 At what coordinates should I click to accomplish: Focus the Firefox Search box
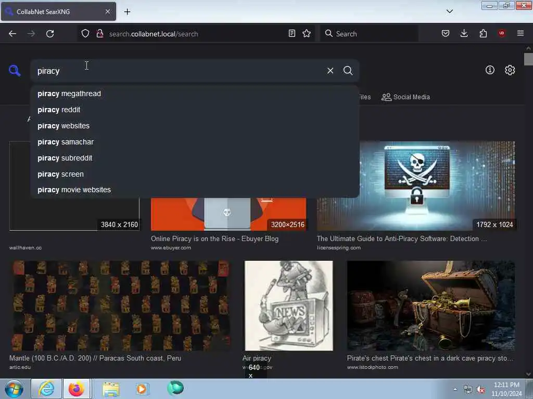[x=369, y=34]
